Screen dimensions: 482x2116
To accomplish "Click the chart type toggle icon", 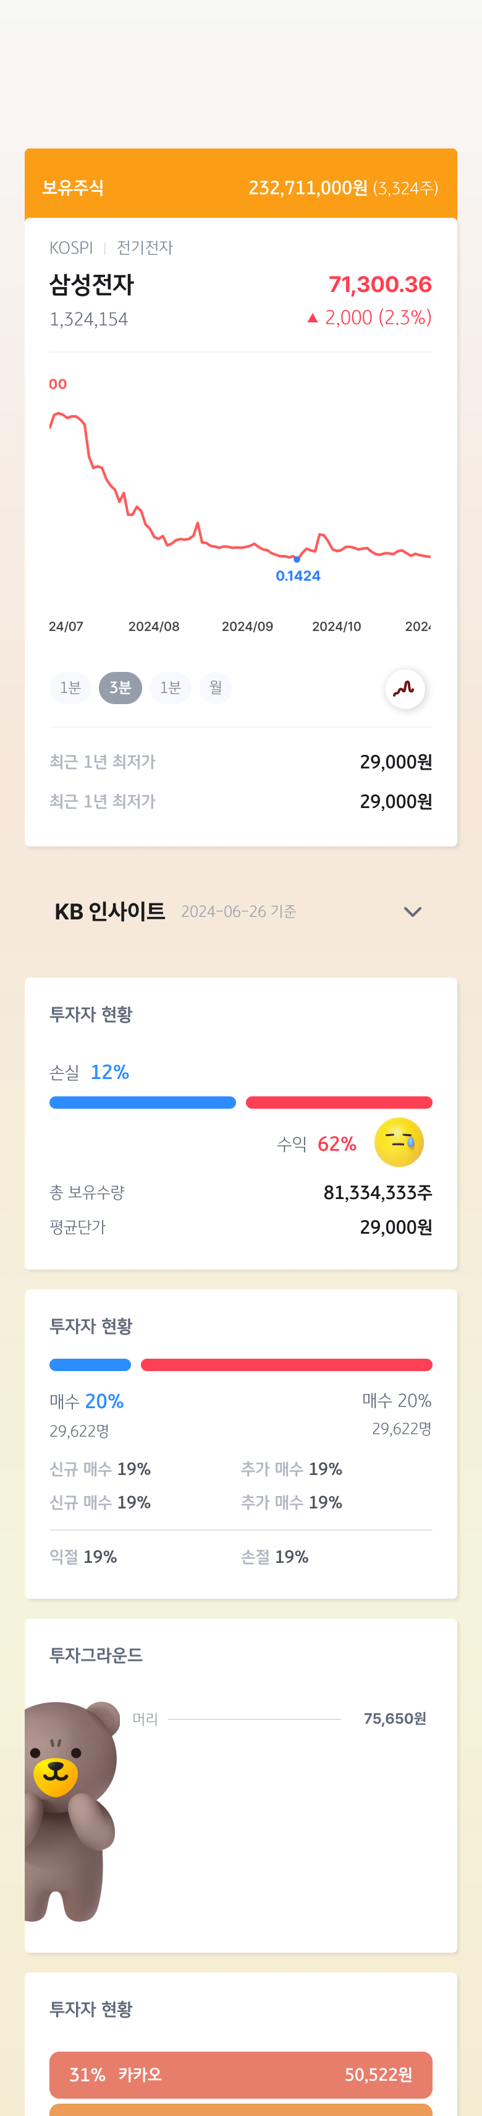I will coord(405,689).
